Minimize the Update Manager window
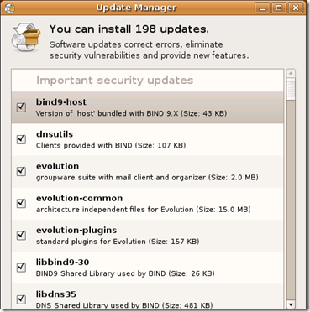 tap(262, 8)
